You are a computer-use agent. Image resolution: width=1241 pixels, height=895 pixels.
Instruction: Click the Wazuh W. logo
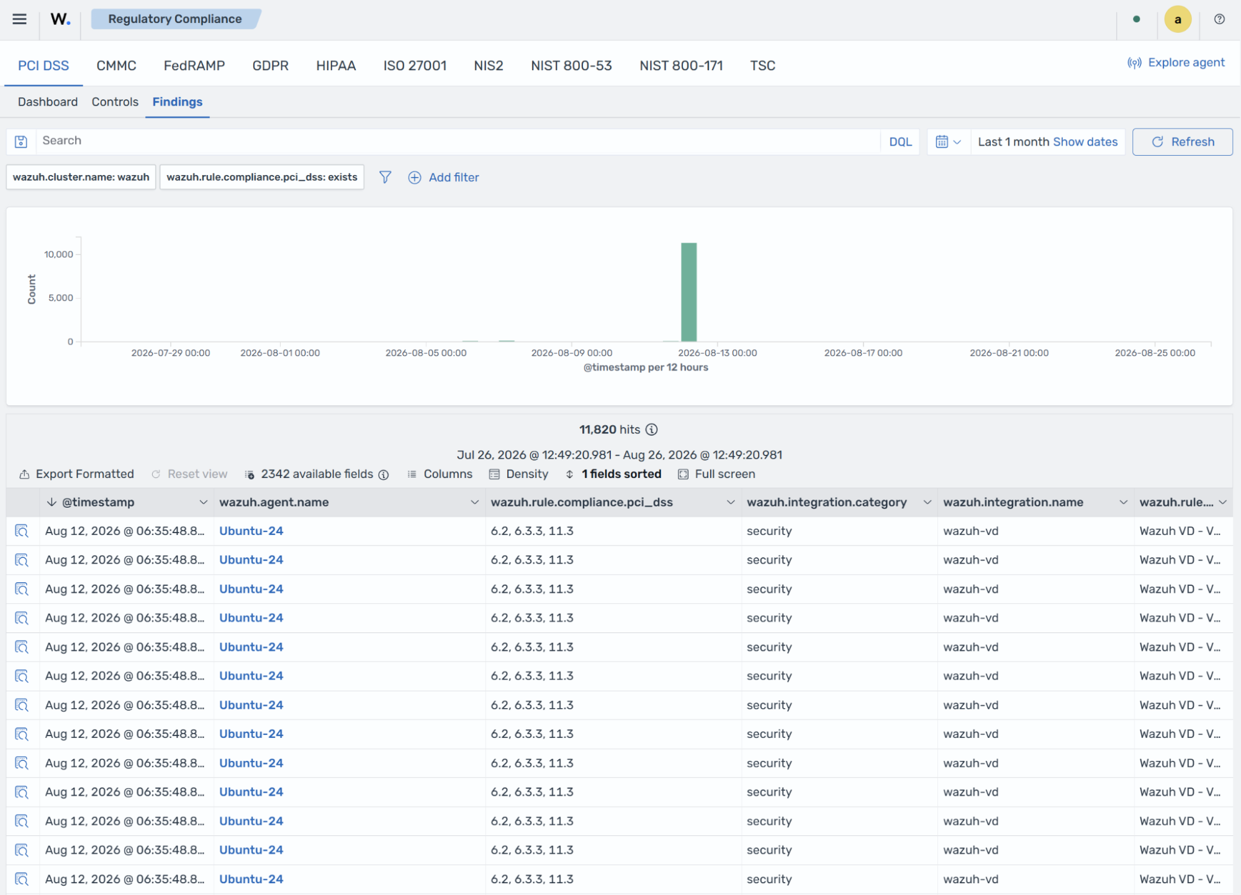pyautogui.click(x=60, y=19)
